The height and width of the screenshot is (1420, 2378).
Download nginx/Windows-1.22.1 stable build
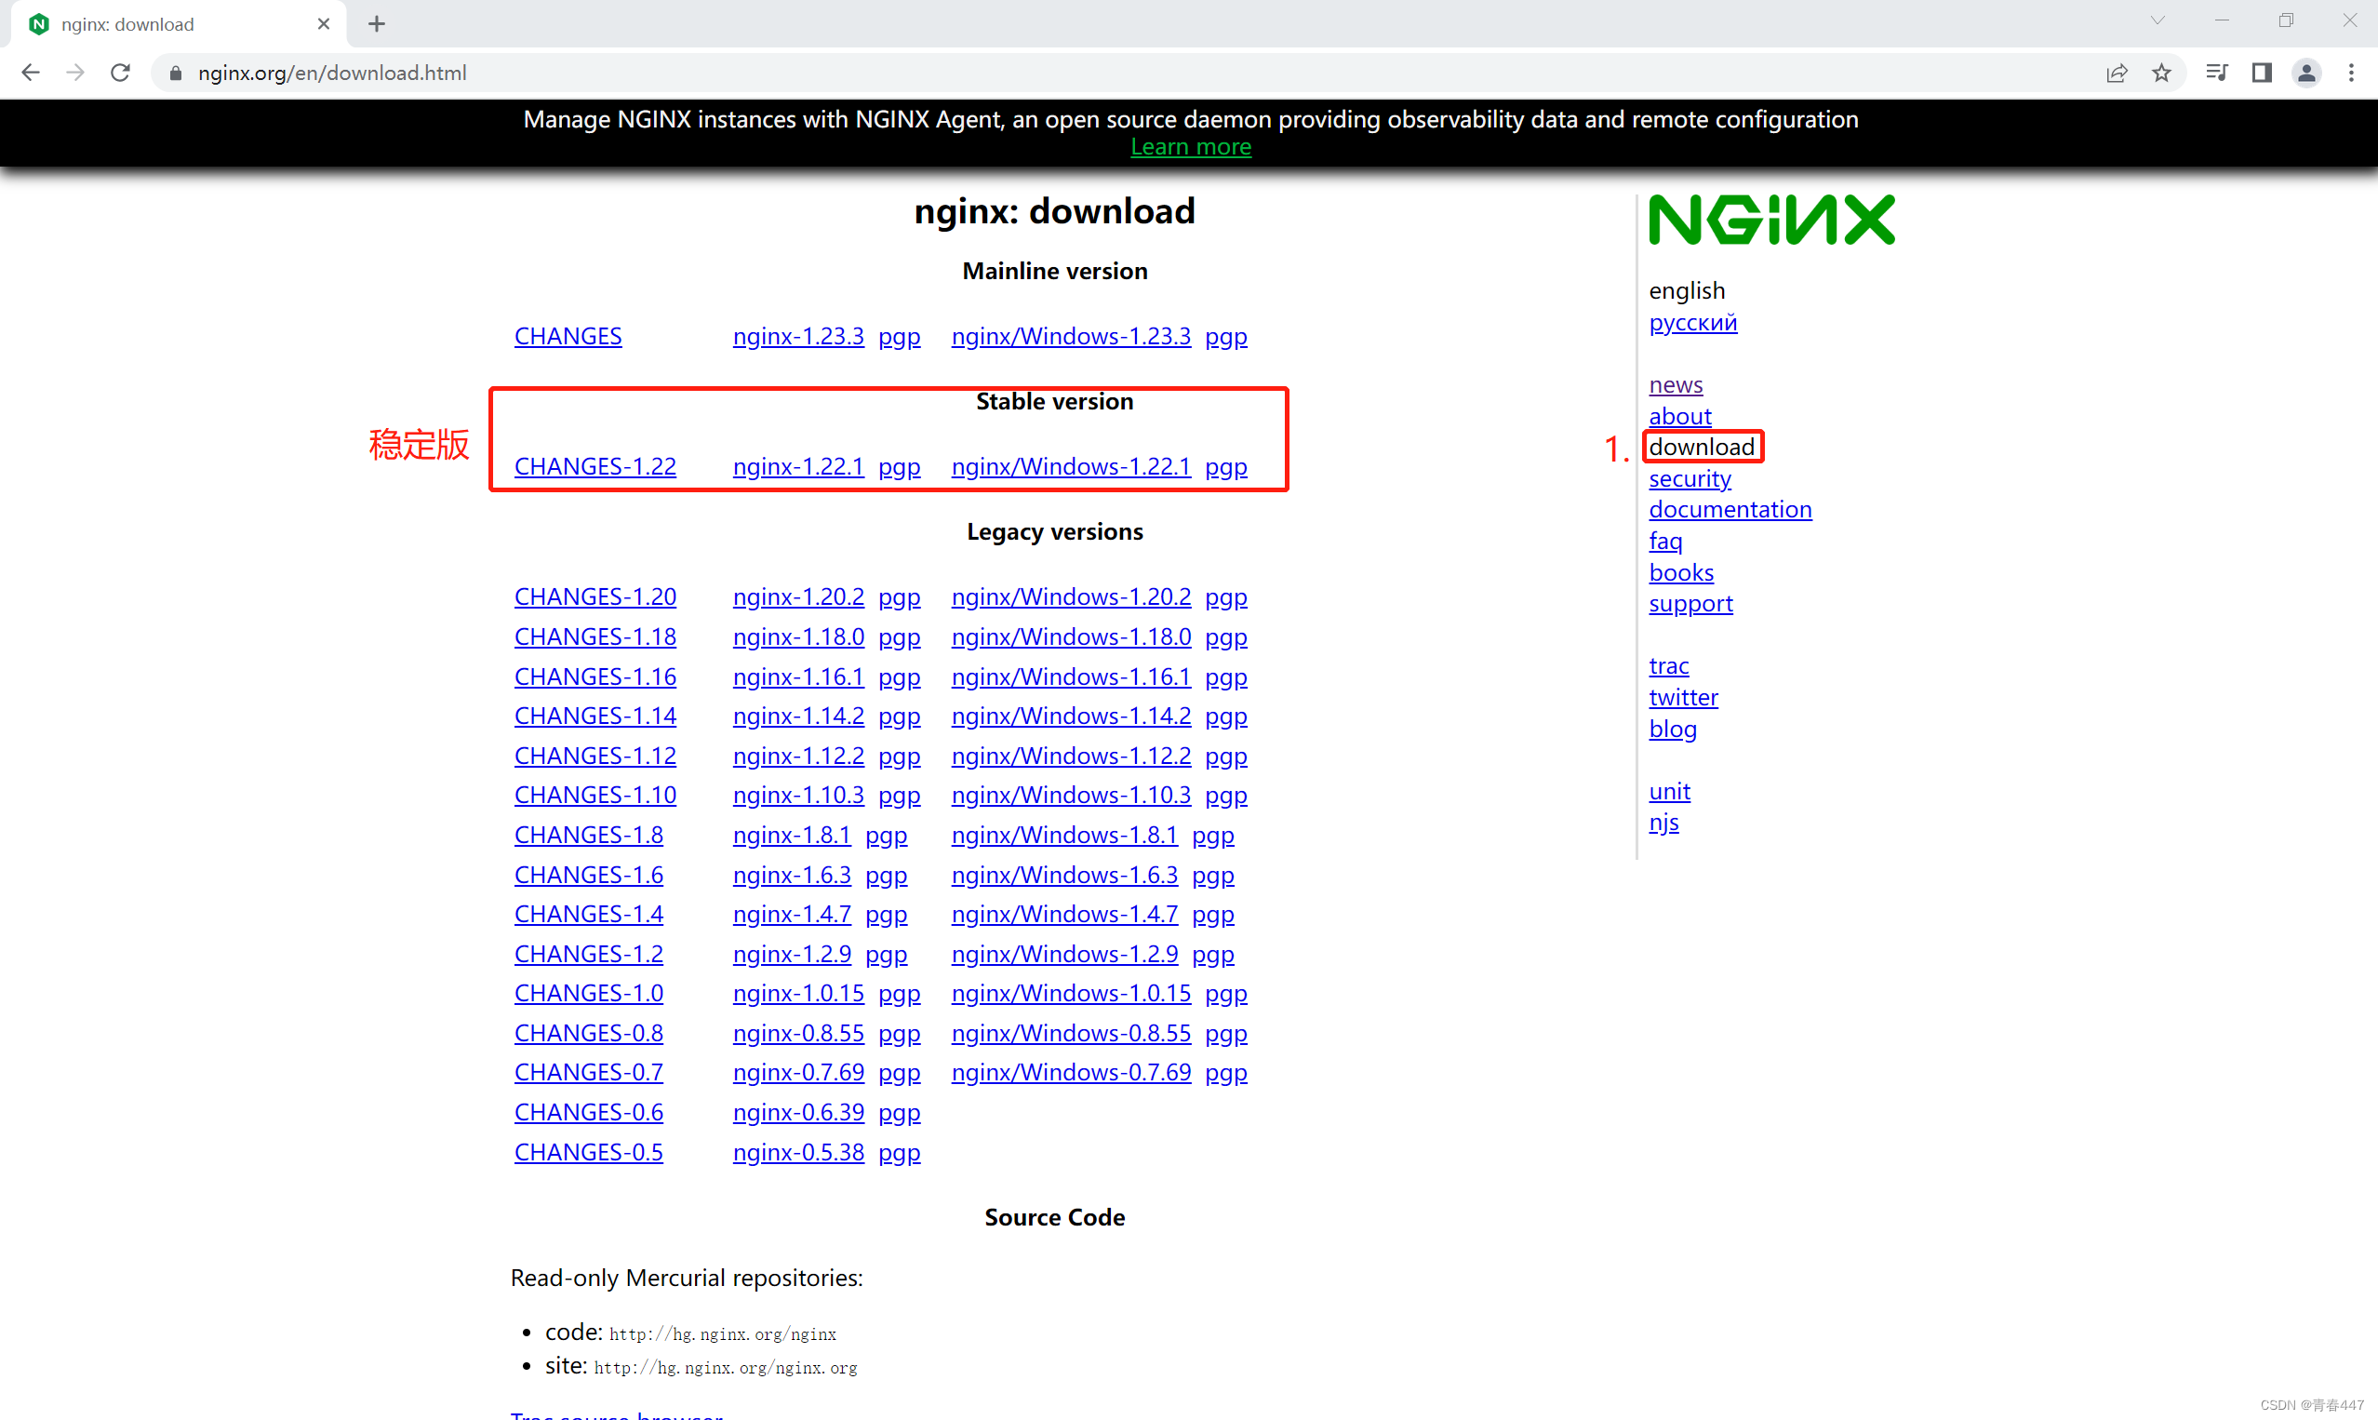click(x=1071, y=466)
